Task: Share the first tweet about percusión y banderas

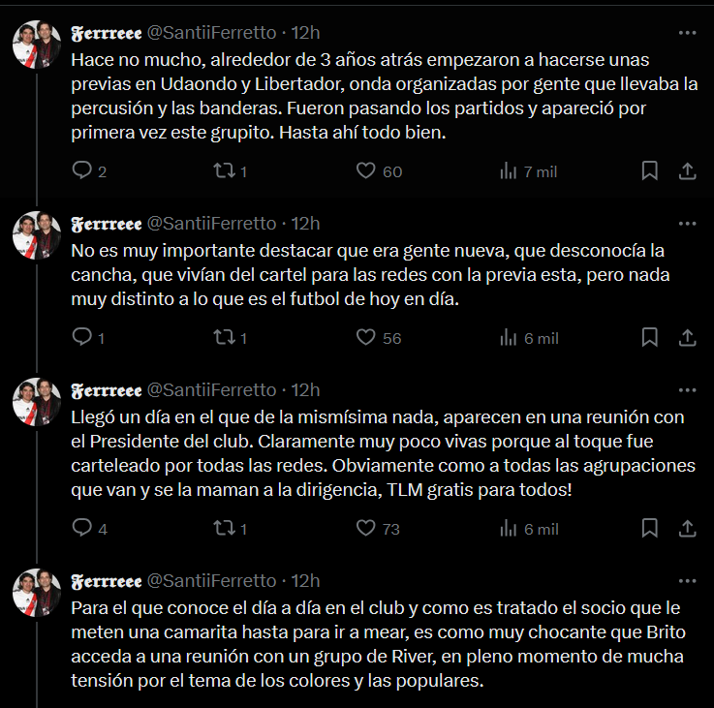Action: coord(688,170)
